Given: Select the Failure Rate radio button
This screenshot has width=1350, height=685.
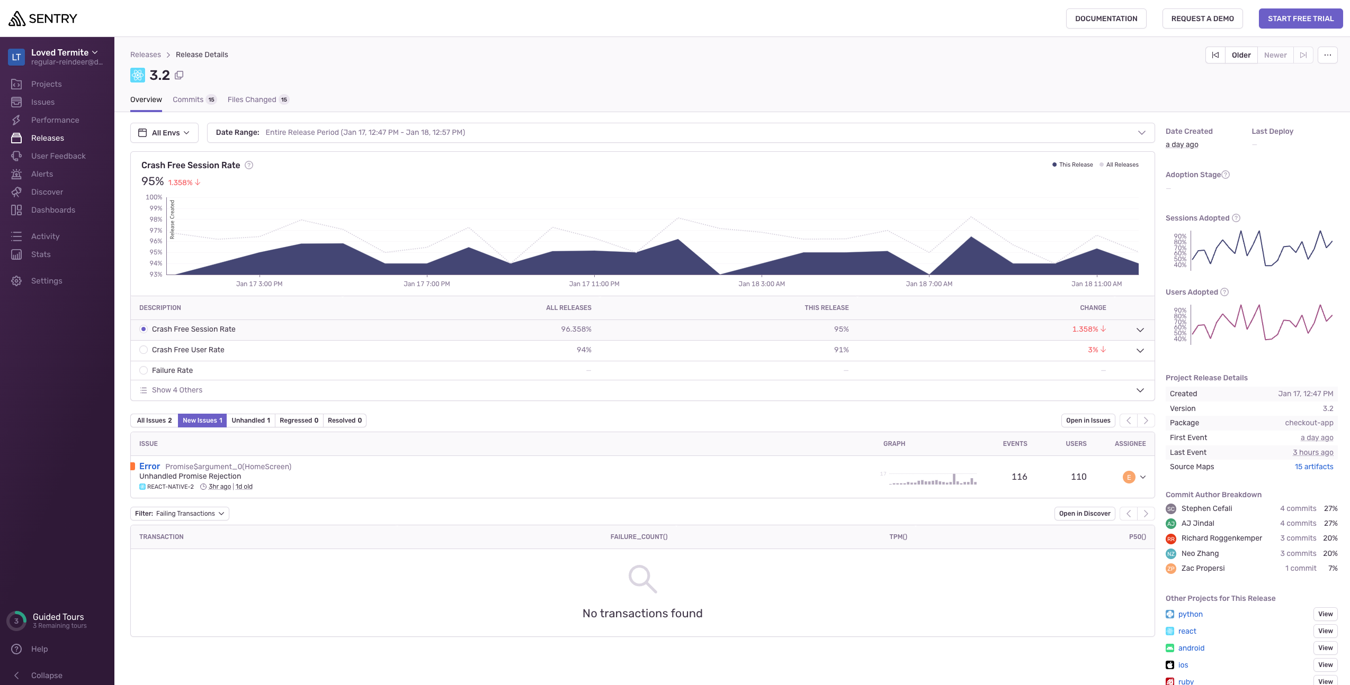Looking at the screenshot, I should 144,370.
